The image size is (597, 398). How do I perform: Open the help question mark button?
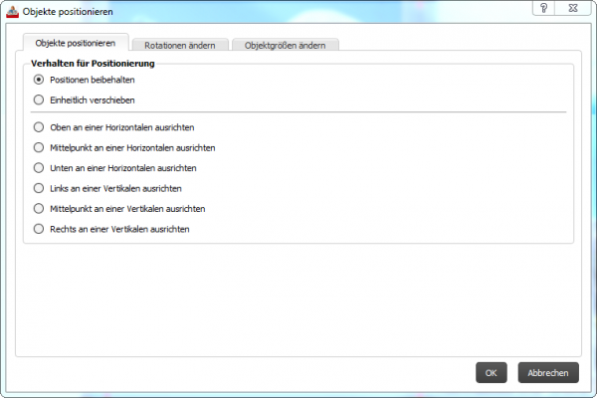[543, 8]
